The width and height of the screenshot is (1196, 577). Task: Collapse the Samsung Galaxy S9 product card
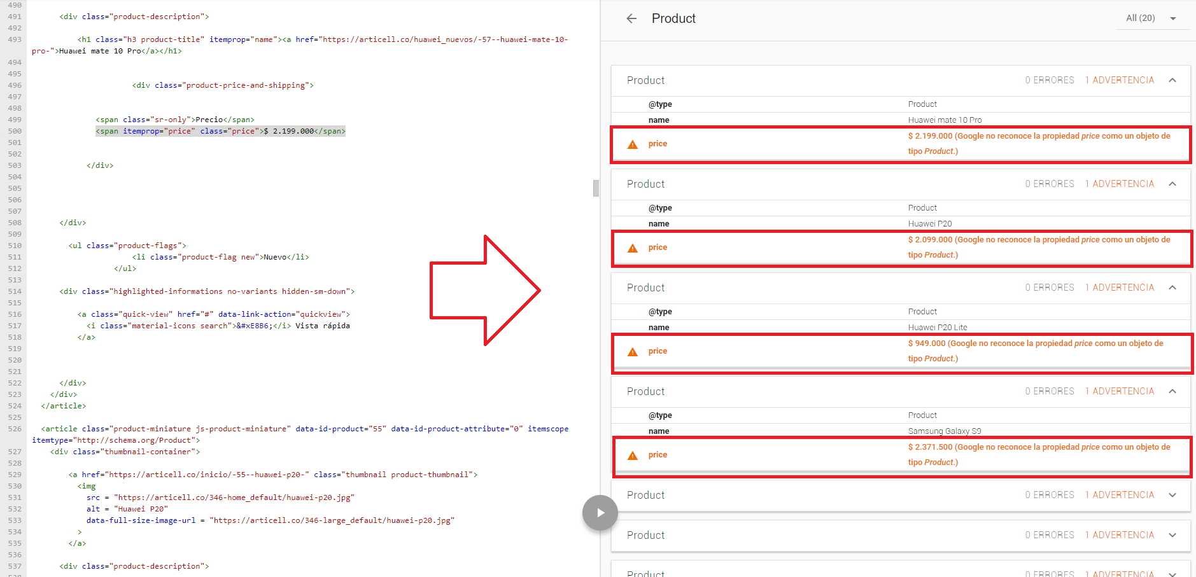1172,391
